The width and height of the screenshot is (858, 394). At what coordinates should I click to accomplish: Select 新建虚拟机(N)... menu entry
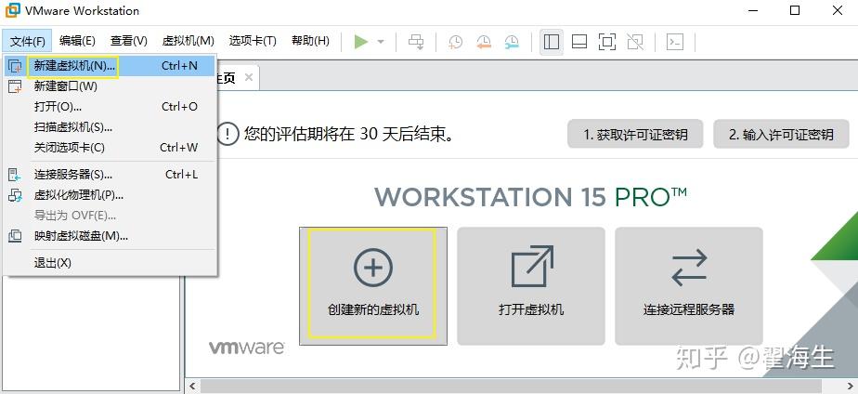click(x=110, y=66)
